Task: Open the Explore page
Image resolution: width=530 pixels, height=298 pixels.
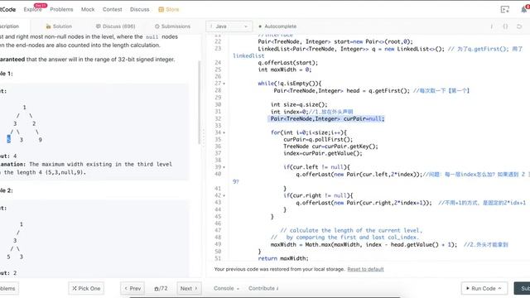Action: coord(32,9)
